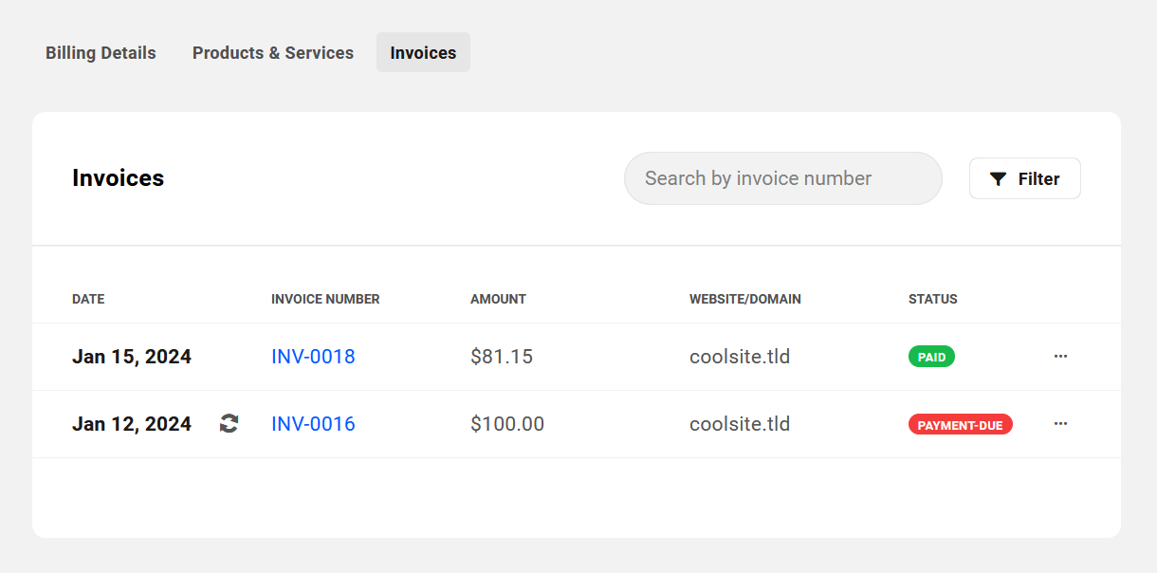The height and width of the screenshot is (573, 1157).
Task: Focus the Search by invoice number field
Action: (x=782, y=178)
